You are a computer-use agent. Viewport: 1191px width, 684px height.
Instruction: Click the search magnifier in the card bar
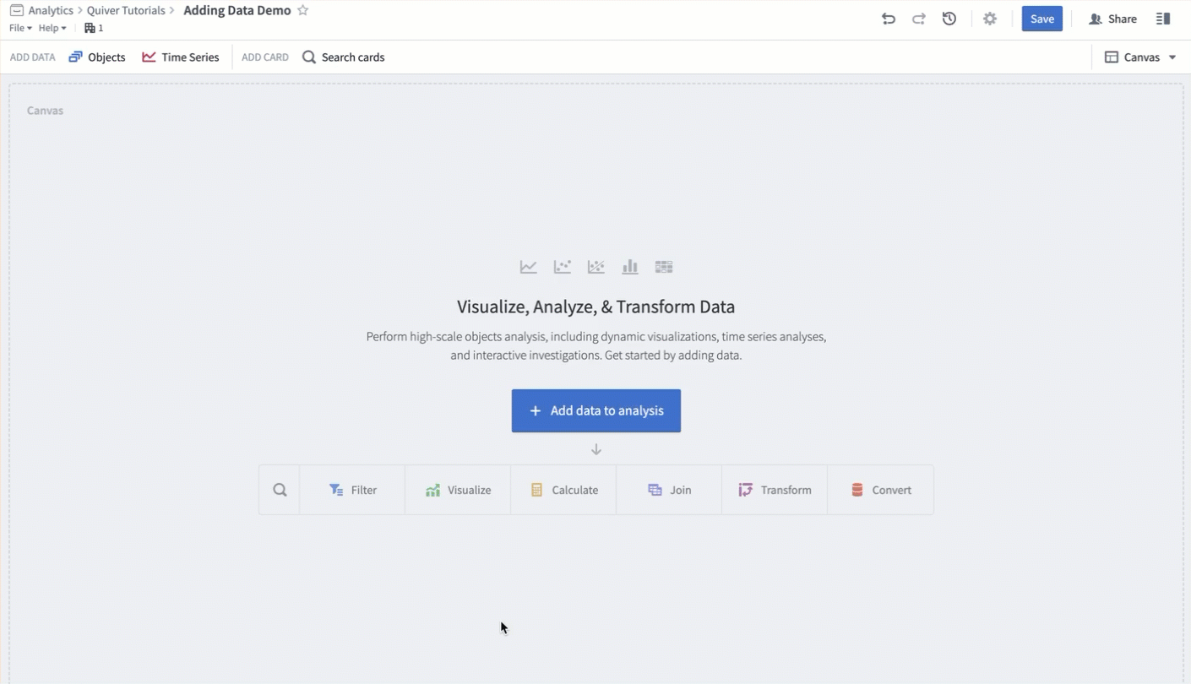click(280, 490)
